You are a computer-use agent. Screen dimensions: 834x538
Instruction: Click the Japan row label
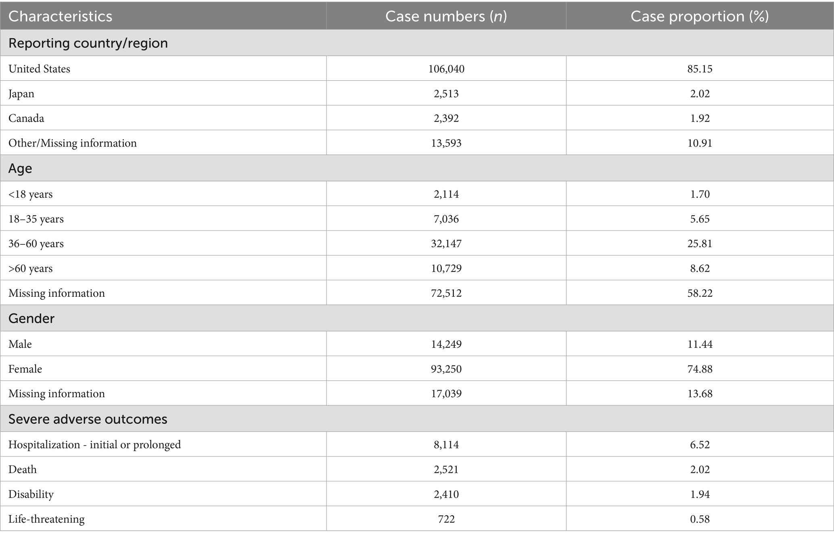coord(21,94)
